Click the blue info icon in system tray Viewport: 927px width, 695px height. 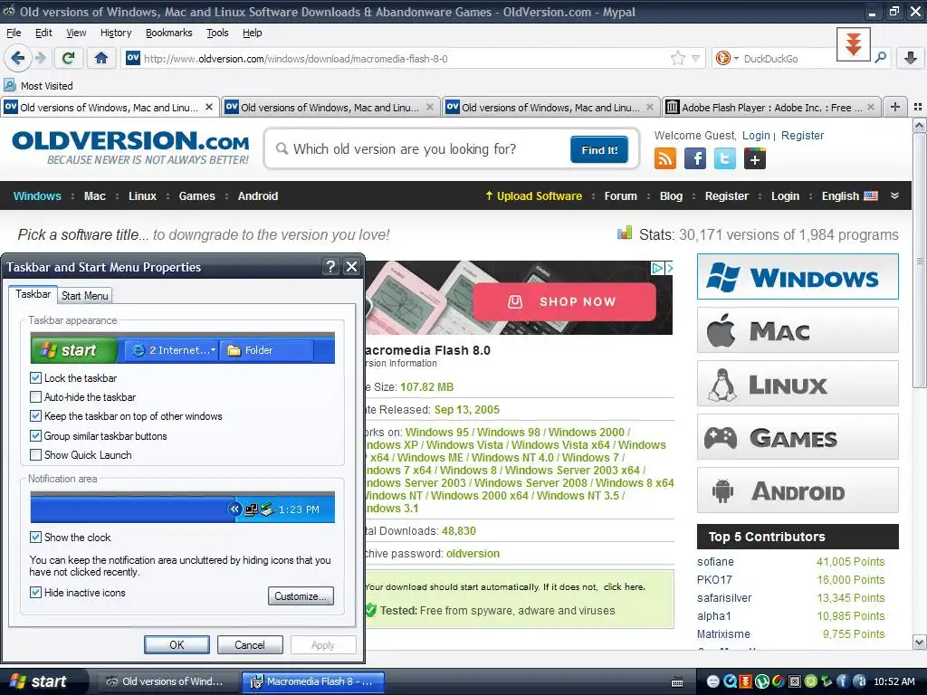click(842, 681)
